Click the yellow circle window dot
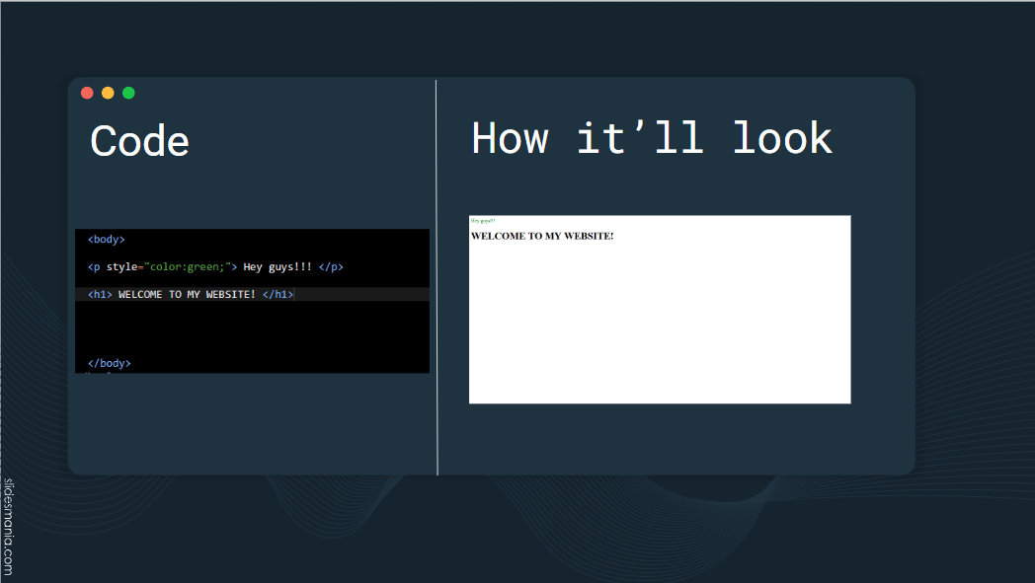1035x583 pixels. point(108,93)
